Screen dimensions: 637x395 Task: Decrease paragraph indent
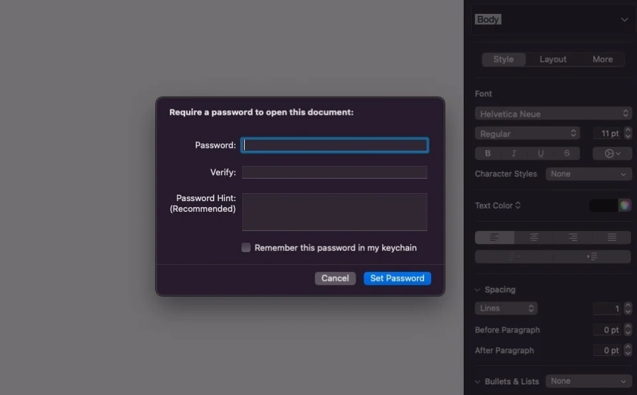pyautogui.click(x=514, y=256)
